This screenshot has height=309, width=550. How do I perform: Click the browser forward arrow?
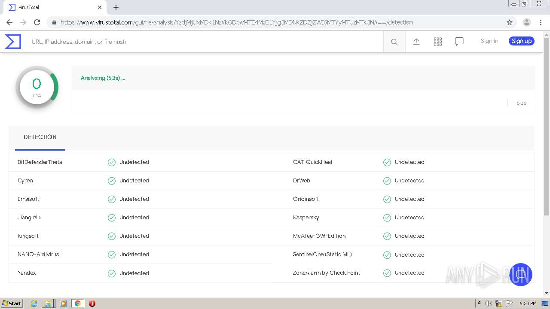point(23,22)
